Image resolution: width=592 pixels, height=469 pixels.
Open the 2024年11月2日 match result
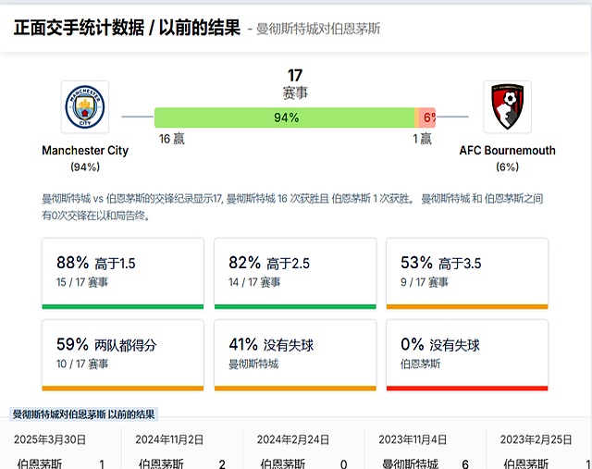tap(182, 449)
